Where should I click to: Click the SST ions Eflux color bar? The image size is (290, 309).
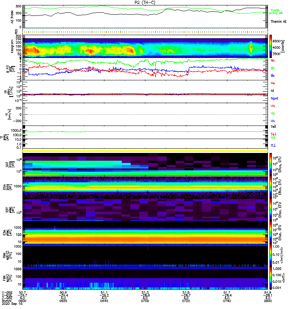(x=271, y=165)
